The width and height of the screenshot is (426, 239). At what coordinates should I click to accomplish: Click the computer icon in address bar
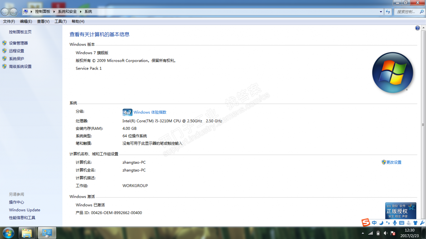[x=25, y=12]
